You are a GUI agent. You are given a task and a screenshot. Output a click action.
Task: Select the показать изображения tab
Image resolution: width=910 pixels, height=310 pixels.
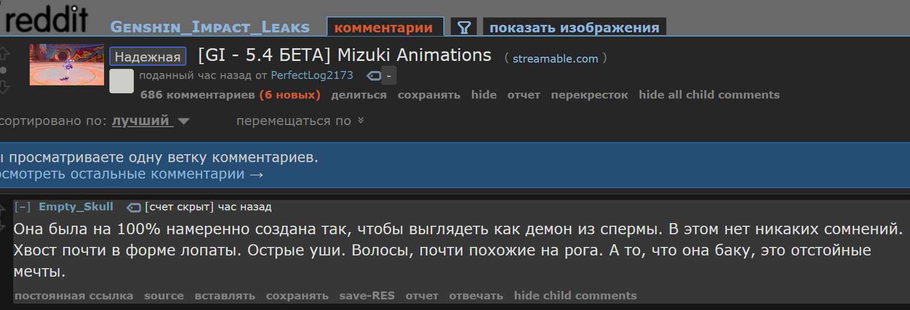[574, 28]
